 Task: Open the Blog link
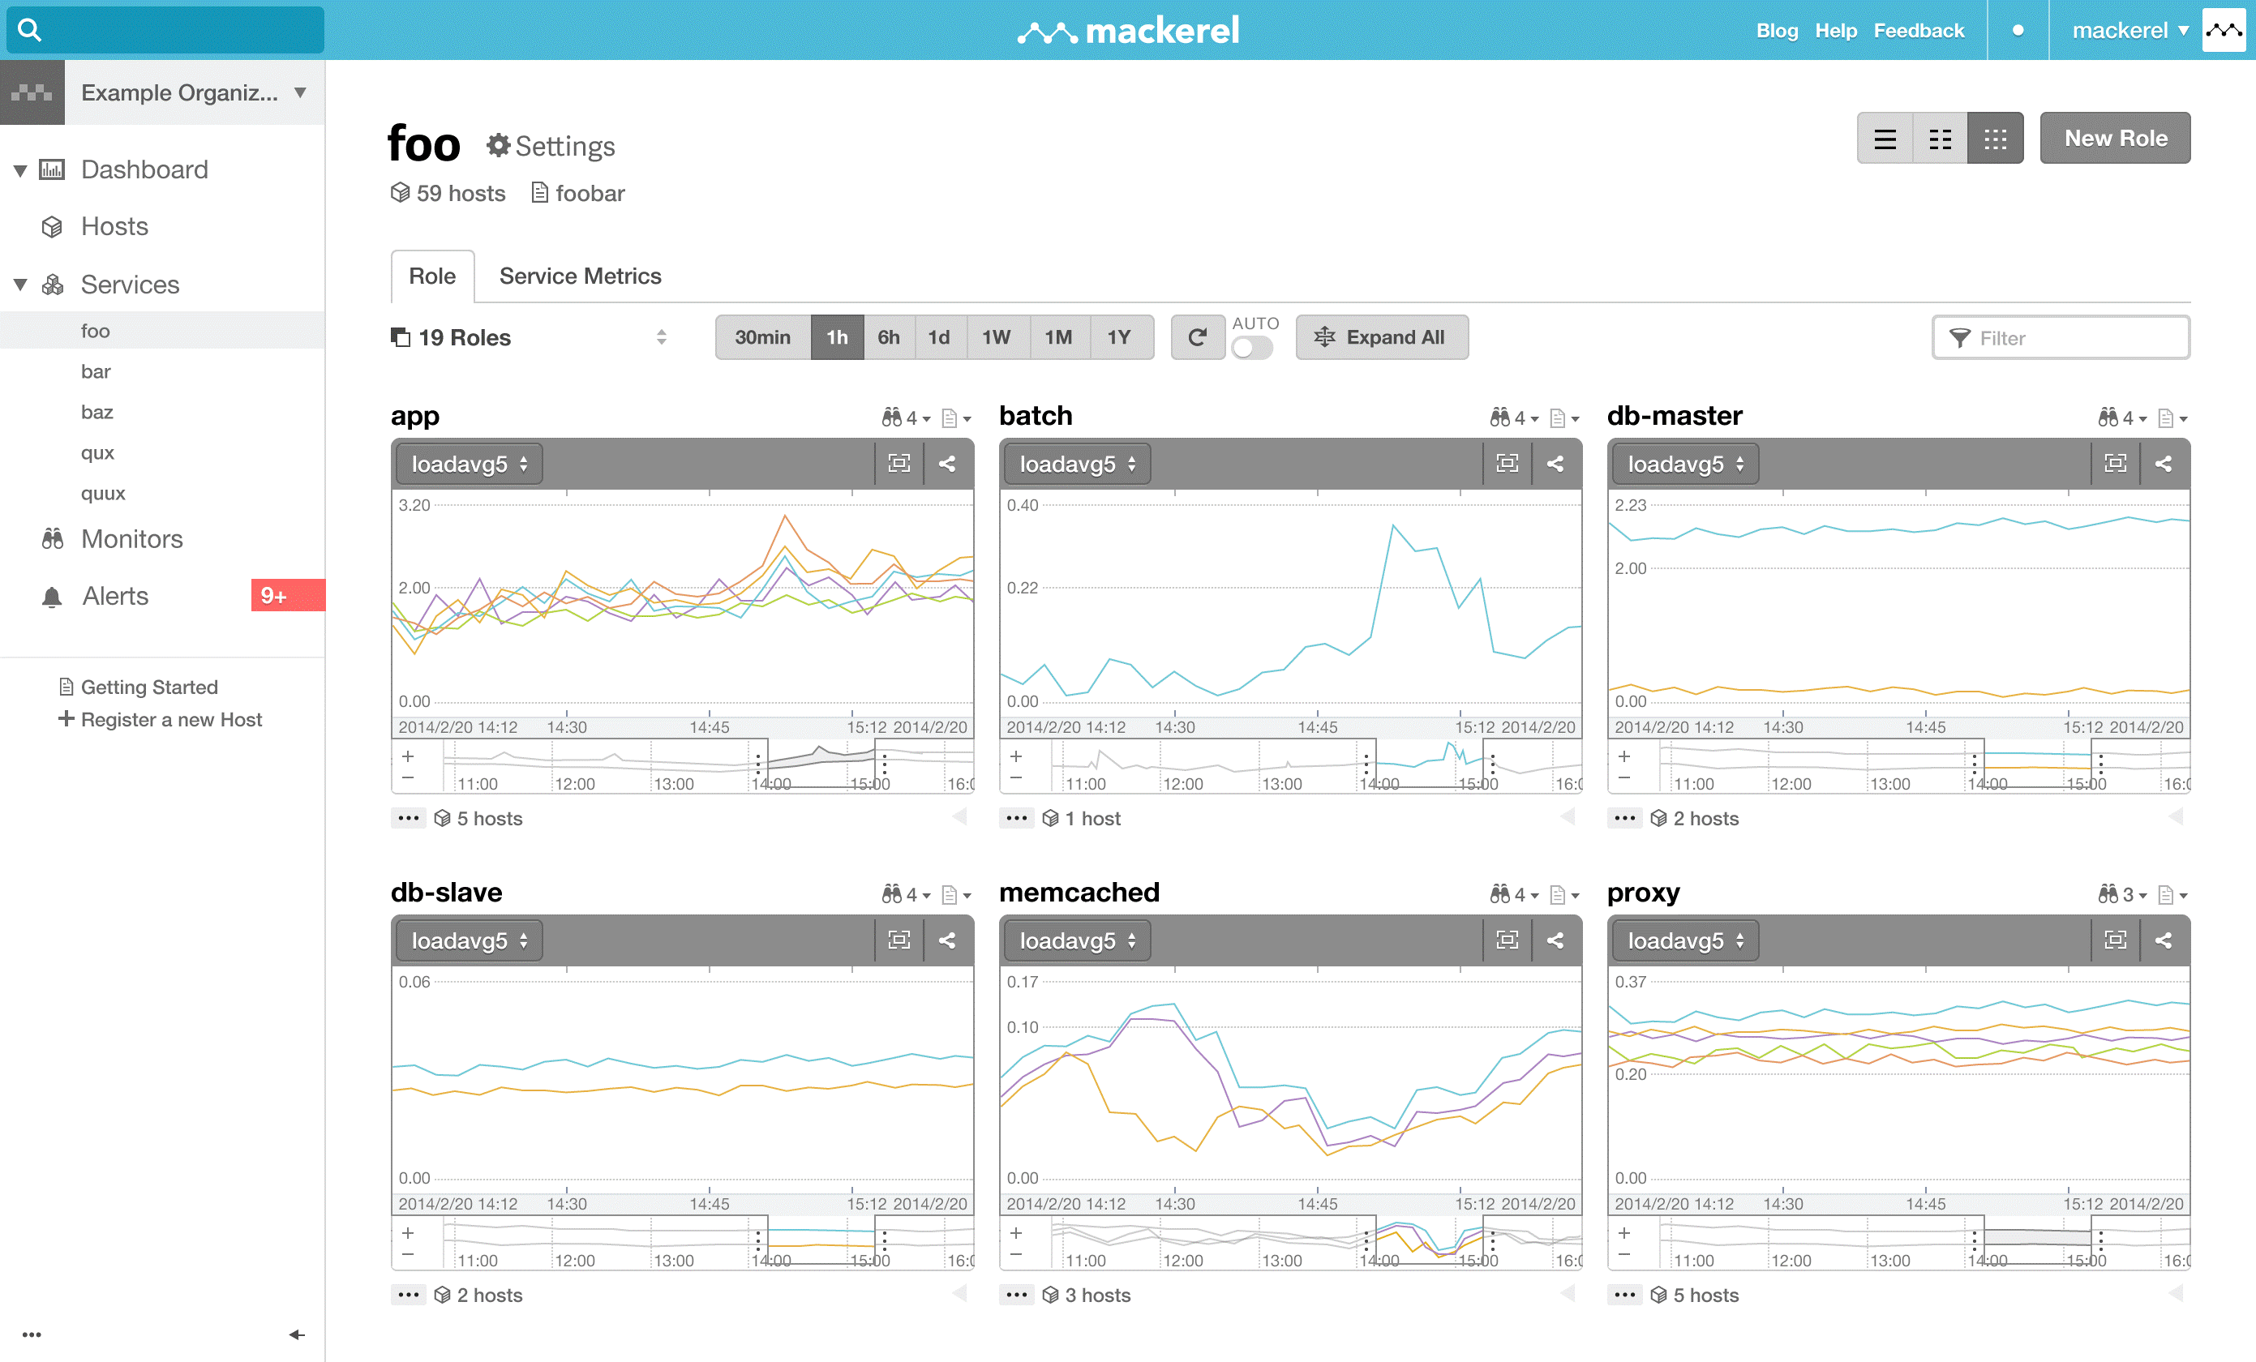pos(1778,30)
